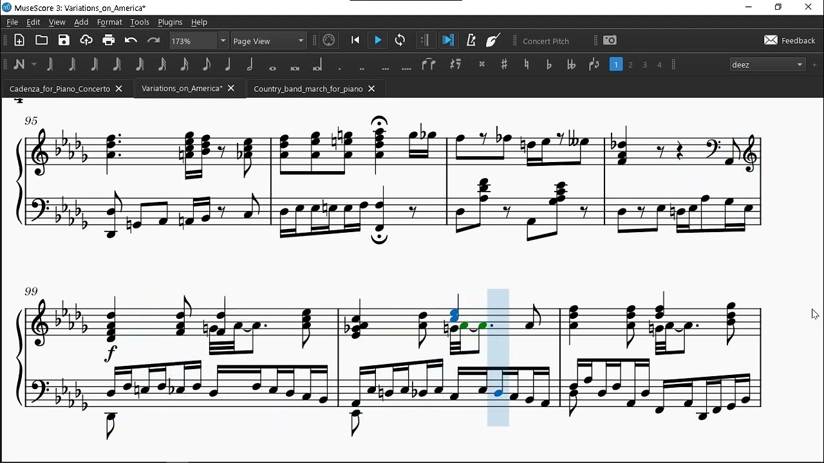Image resolution: width=824 pixels, height=463 pixels.
Task: Switch to the Cadenza_for_Piano_Concerto tab
Action: click(x=60, y=89)
